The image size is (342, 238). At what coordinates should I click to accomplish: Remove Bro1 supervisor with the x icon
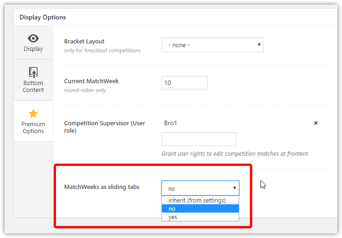click(316, 123)
